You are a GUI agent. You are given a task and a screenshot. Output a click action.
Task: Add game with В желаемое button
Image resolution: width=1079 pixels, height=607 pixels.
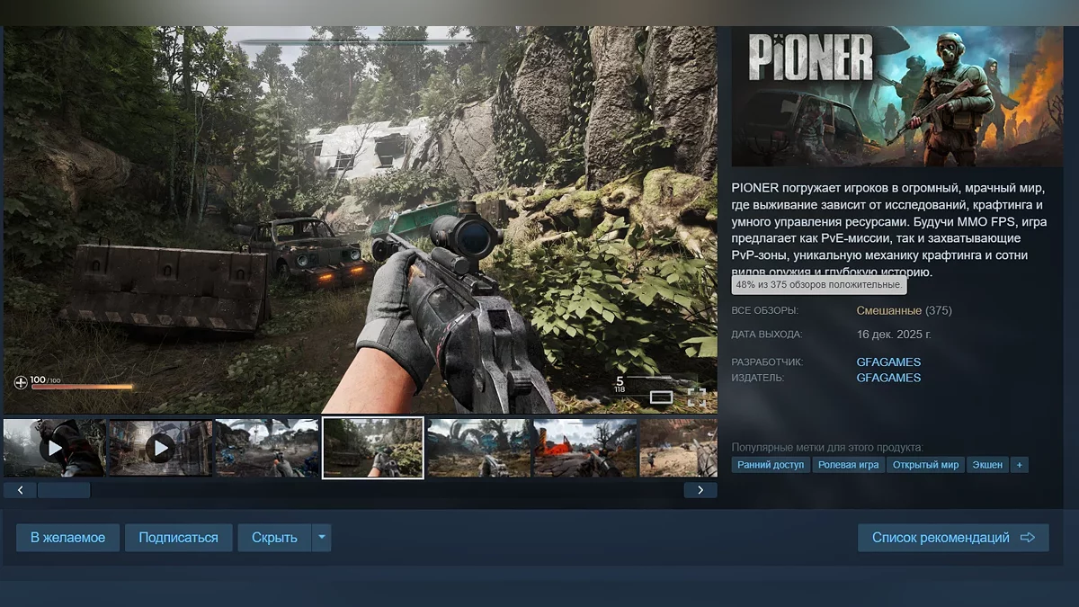point(67,538)
